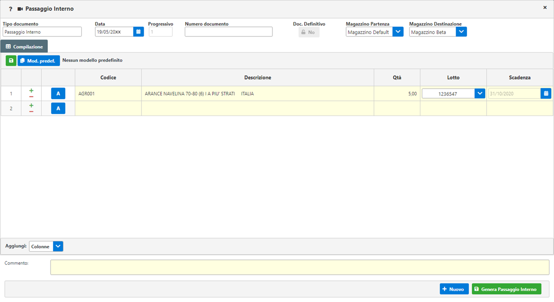Open Mod. predef. templates

pos(39,61)
